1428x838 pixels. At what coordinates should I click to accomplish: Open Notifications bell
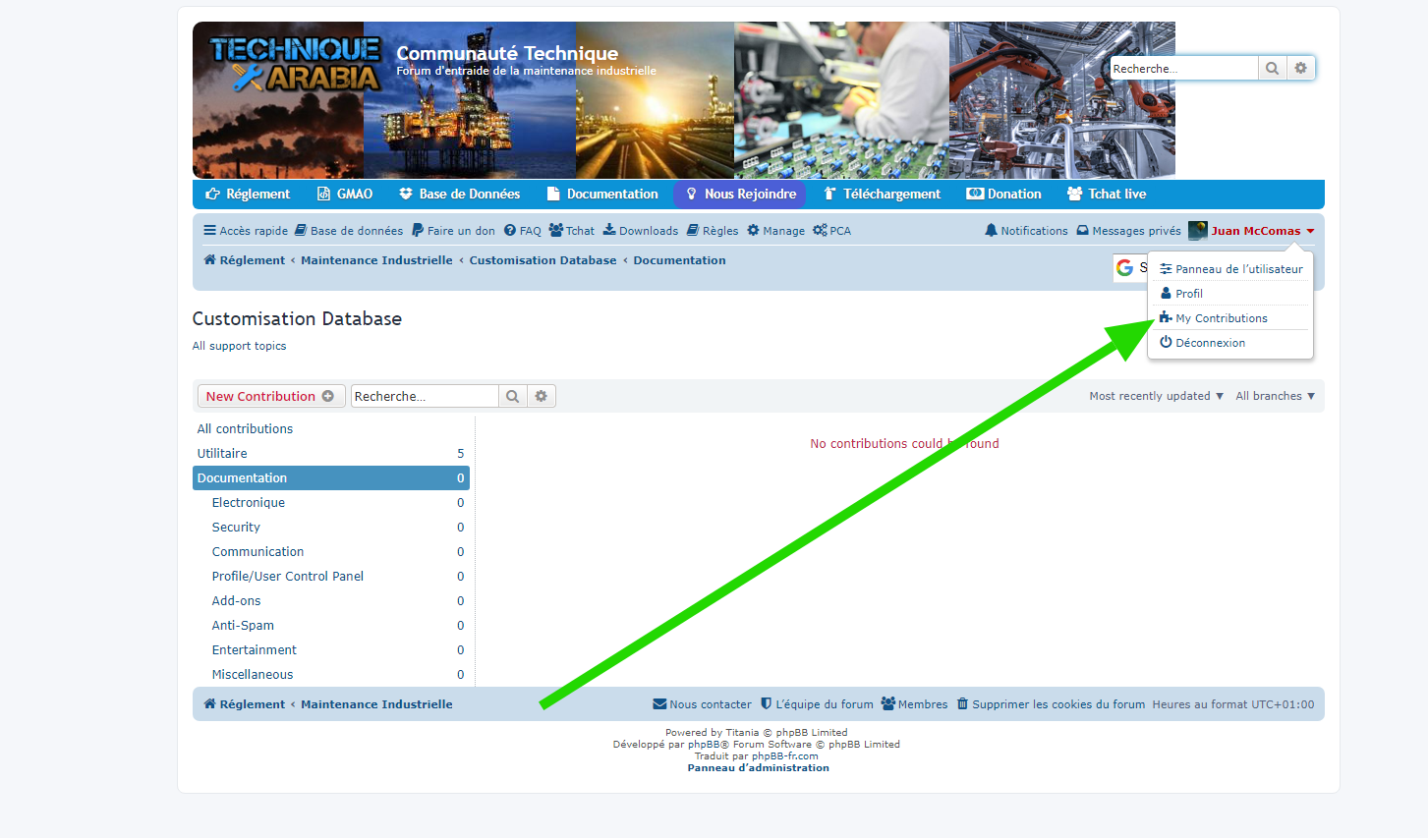pyautogui.click(x=1026, y=231)
